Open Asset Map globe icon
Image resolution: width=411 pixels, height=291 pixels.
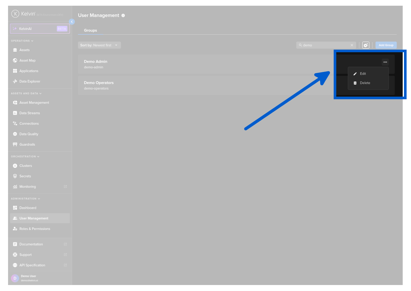point(15,61)
